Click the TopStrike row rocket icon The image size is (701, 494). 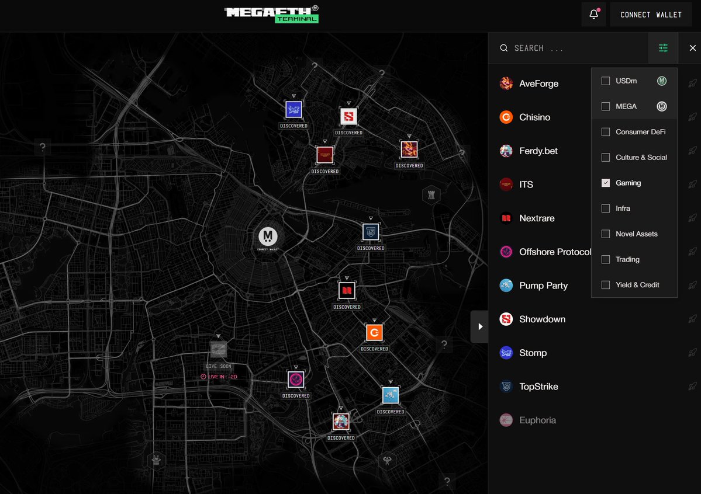[x=692, y=387]
